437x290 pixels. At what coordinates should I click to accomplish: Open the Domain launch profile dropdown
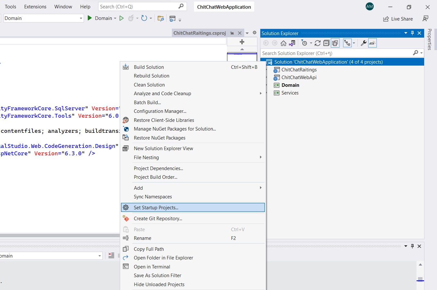(x=115, y=18)
